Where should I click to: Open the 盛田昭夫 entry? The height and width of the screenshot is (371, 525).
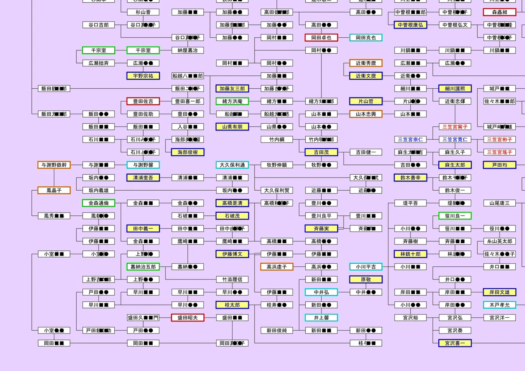click(188, 318)
